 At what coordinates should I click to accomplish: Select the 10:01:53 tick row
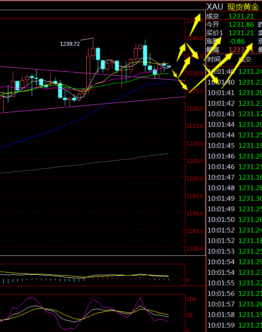[235, 251]
